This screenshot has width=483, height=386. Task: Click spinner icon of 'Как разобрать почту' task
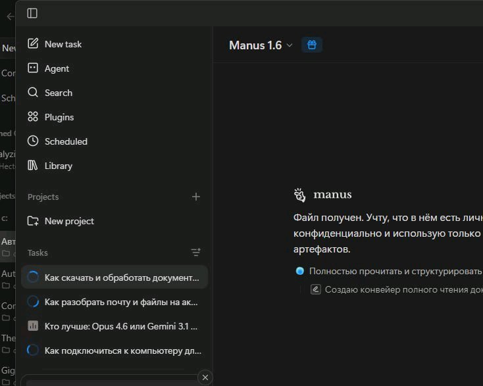(33, 302)
